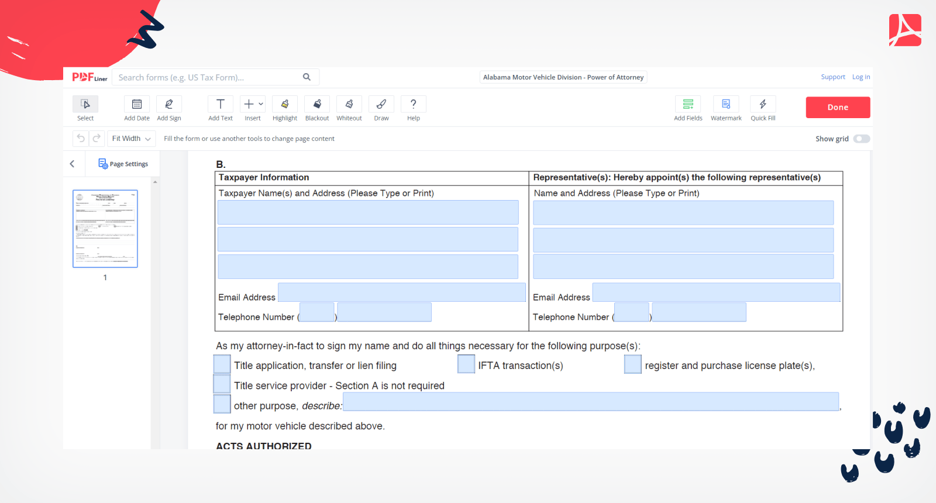
Task: Click taxpayer telephone number field
Action: tap(384, 312)
